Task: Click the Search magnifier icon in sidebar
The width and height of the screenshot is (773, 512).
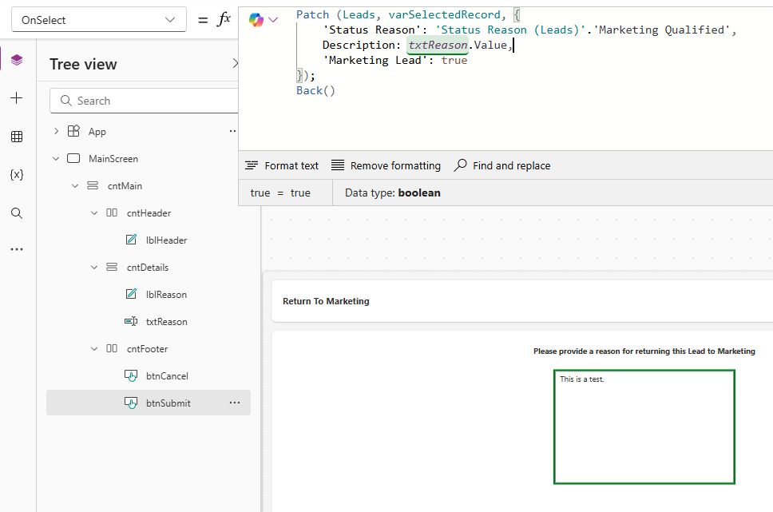Action: pos(17,213)
